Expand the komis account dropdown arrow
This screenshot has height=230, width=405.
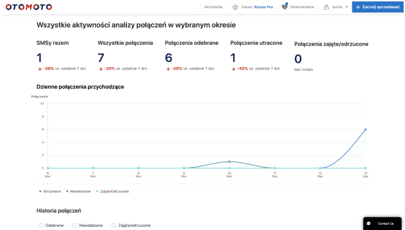click(x=347, y=7)
